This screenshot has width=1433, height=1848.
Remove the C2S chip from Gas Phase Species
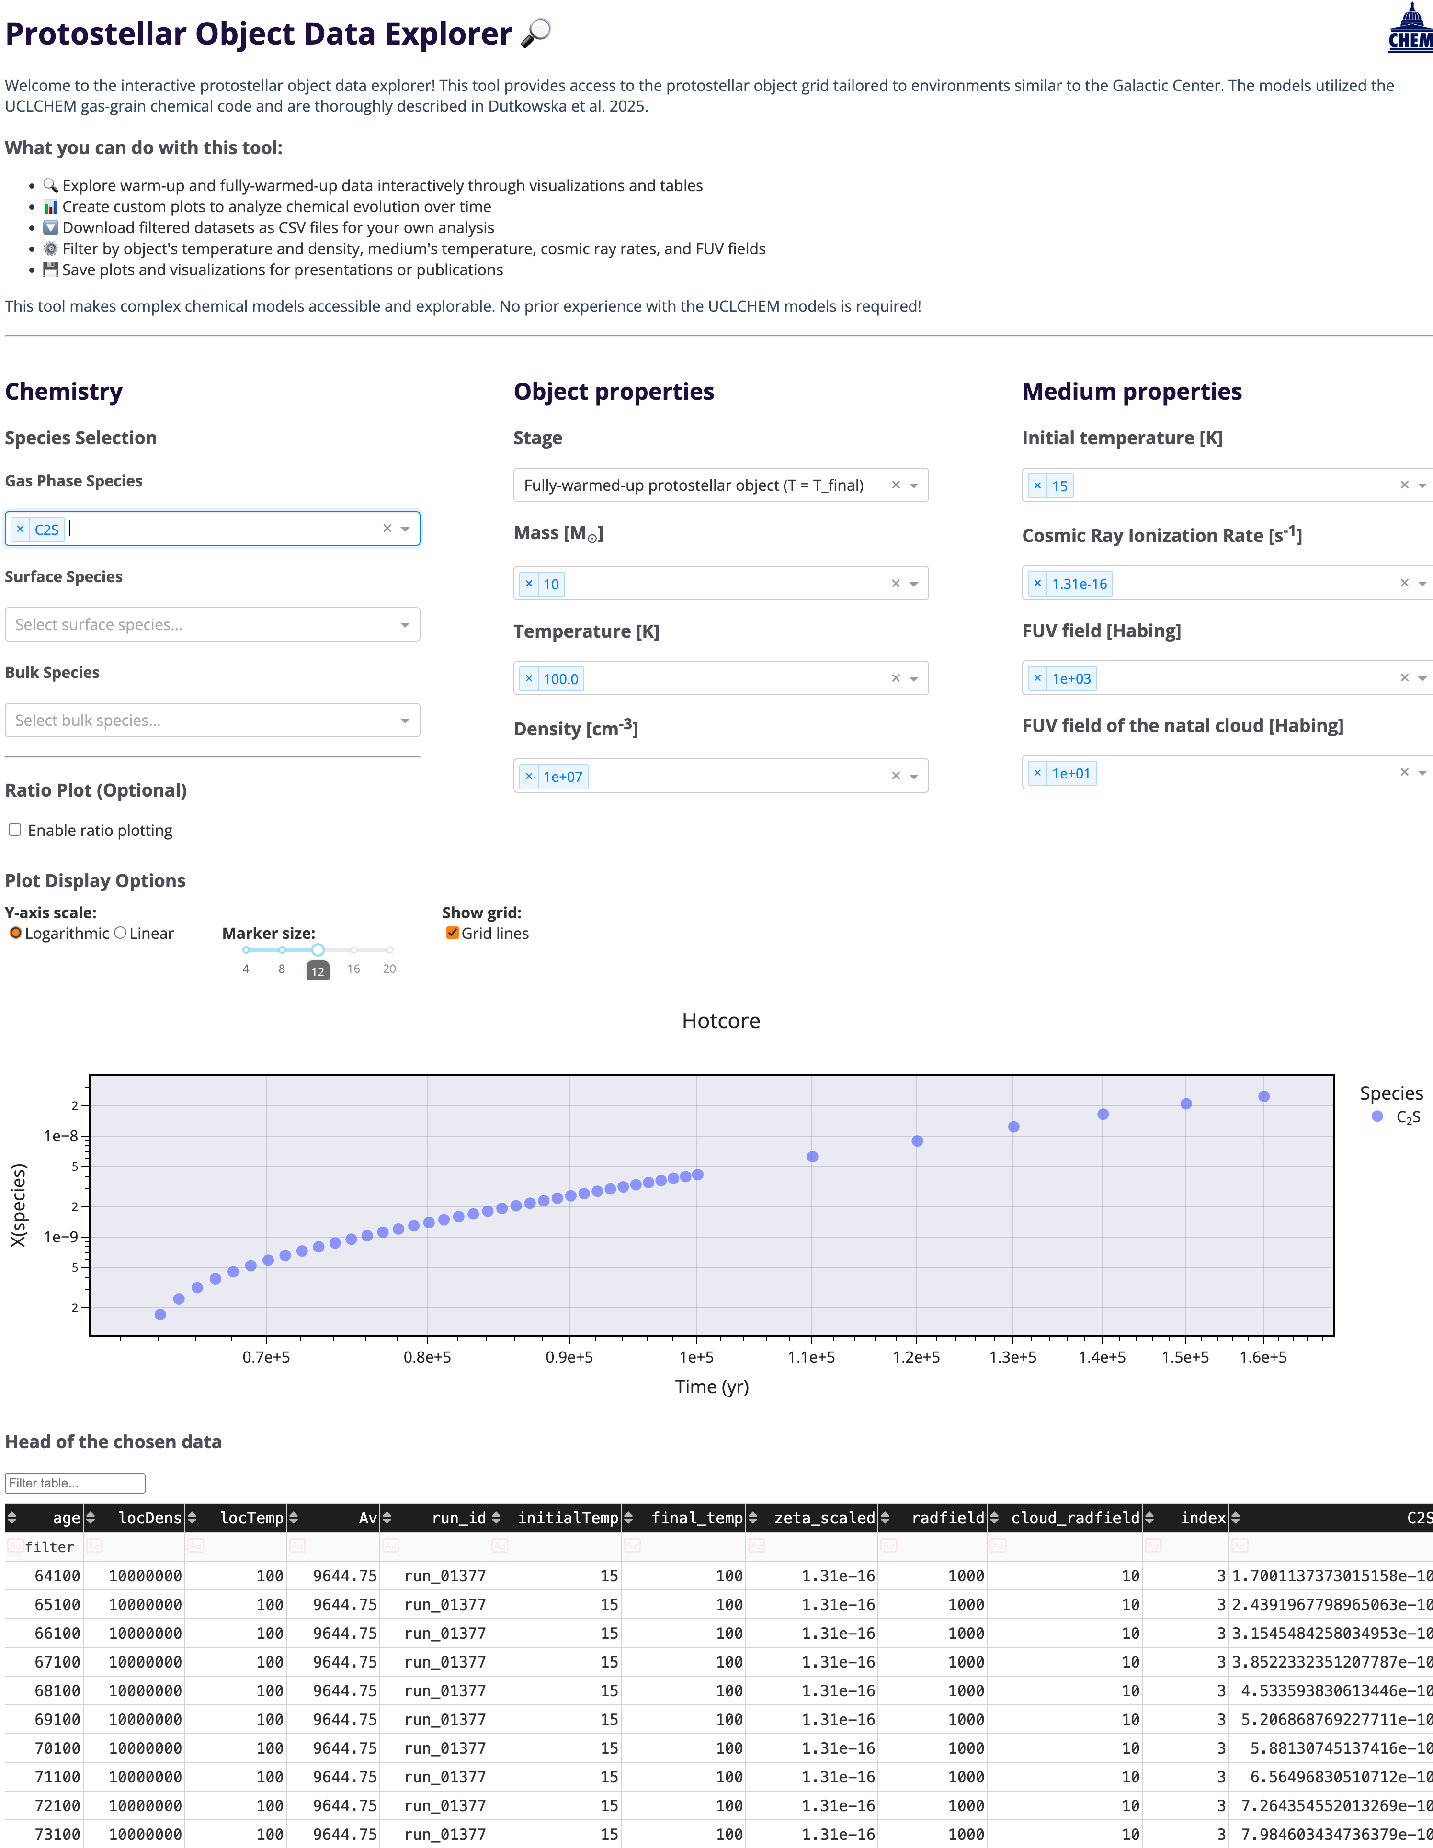click(20, 529)
